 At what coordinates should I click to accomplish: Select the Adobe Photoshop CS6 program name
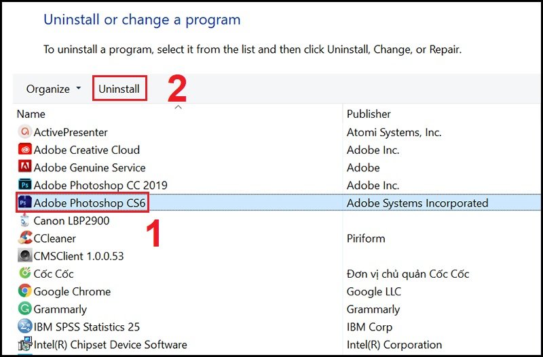pos(89,203)
